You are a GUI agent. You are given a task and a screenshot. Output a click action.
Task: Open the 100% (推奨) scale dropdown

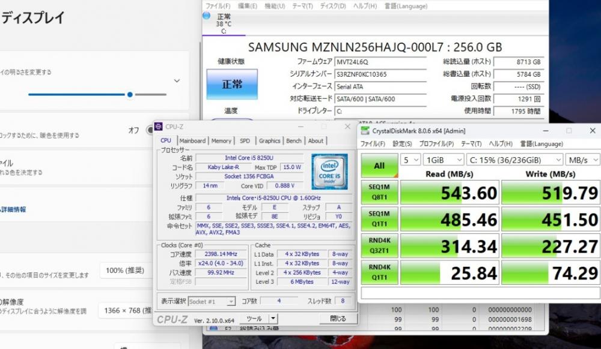click(126, 270)
